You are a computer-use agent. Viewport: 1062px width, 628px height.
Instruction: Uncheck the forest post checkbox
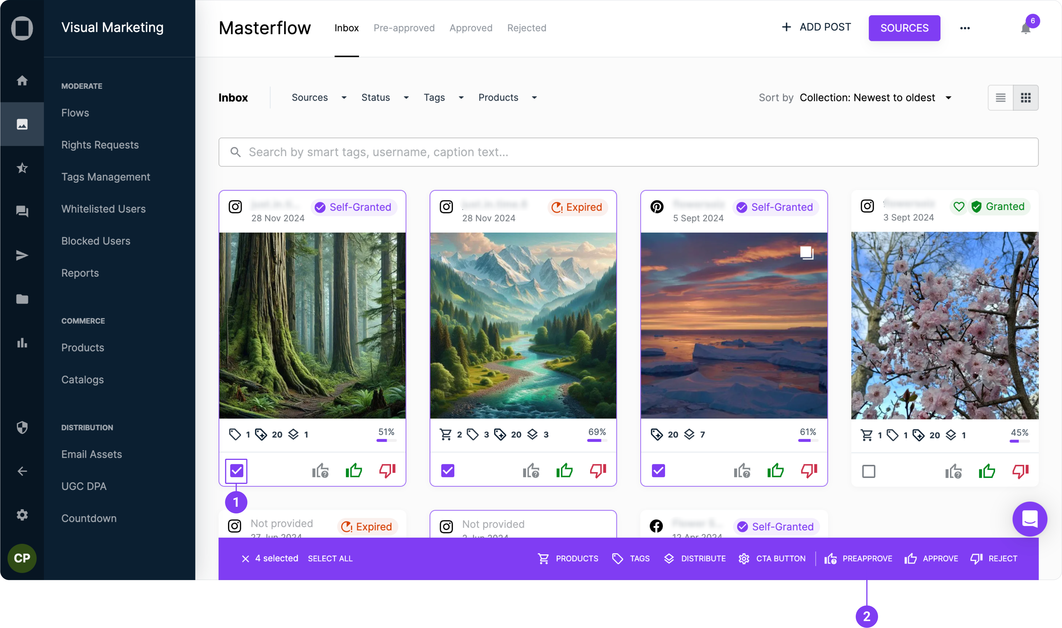click(236, 470)
